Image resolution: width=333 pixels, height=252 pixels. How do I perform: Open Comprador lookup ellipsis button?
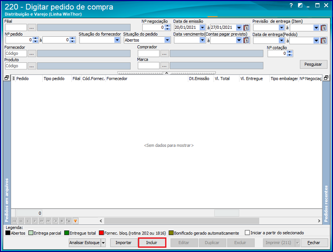164,53
